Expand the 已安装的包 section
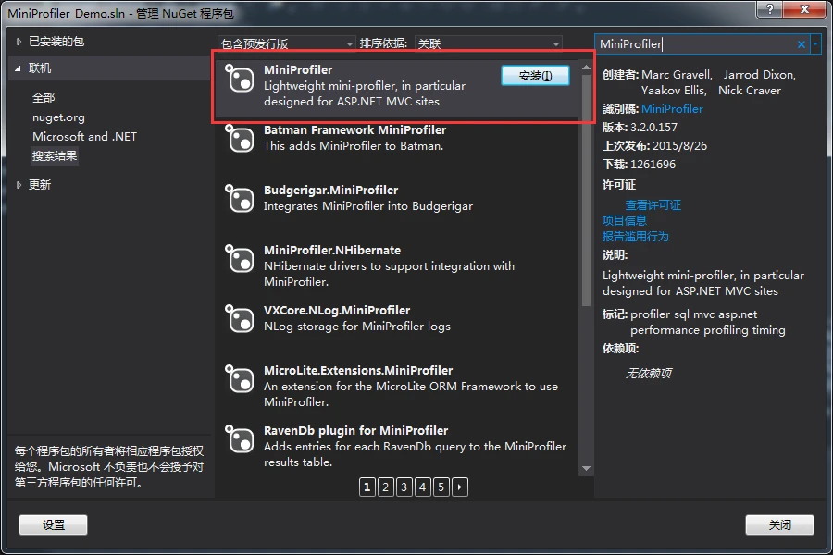The width and height of the screenshot is (833, 555). pyautogui.click(x=20, y=42)
